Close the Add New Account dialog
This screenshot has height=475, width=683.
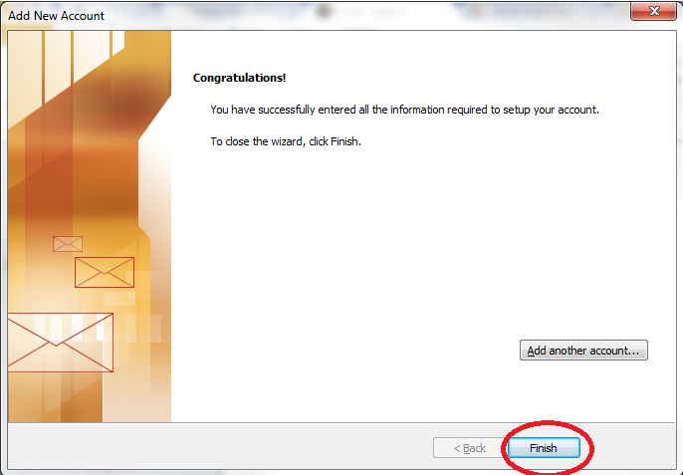(x=653, y=11)
